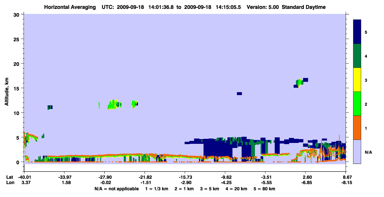Viewport: 384px width, 197px height.
Task: Click legend entry '3 = 5 km'
Action: (210, 189)
